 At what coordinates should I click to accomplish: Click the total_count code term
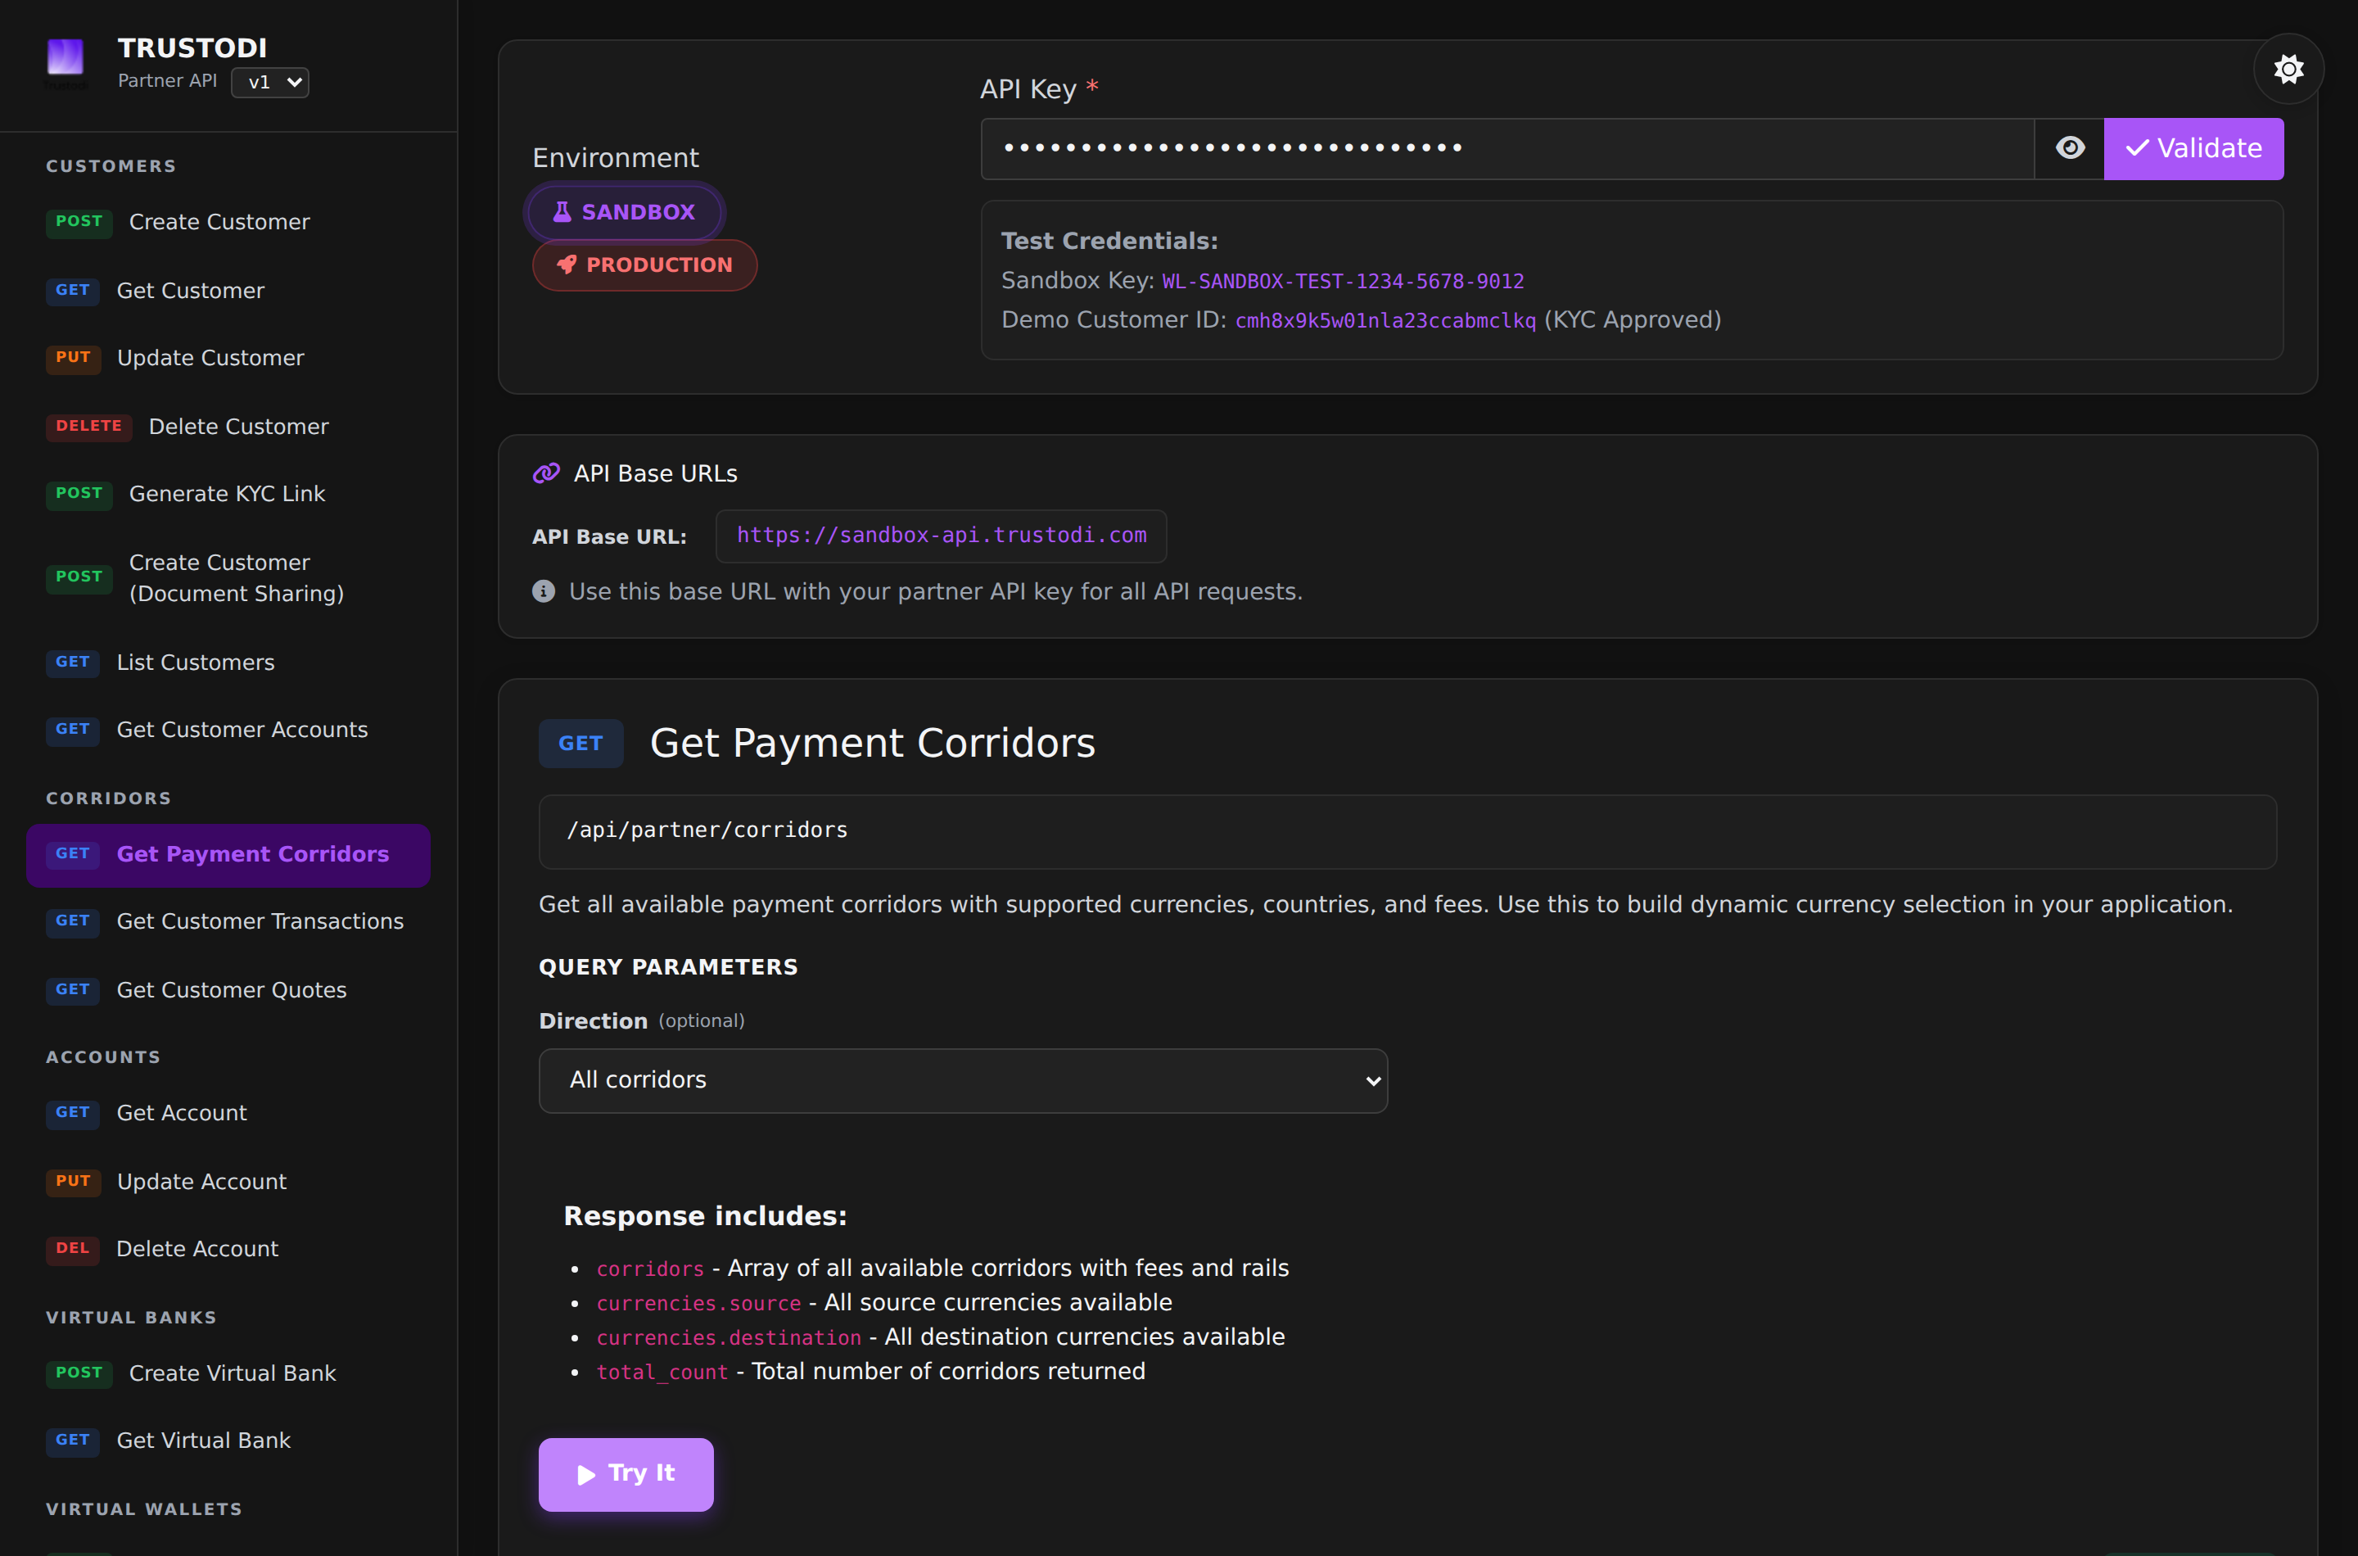(662, 1373)
